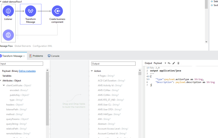The height and width of the screenshot is (138, 218).
Task: Click the add new target icon
Action: pyautogui.click(x=169, y=63)
